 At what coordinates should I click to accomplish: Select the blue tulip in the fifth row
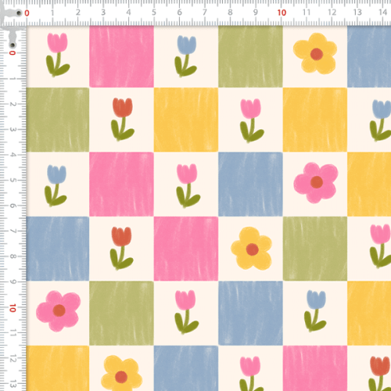tap(315, 310)
